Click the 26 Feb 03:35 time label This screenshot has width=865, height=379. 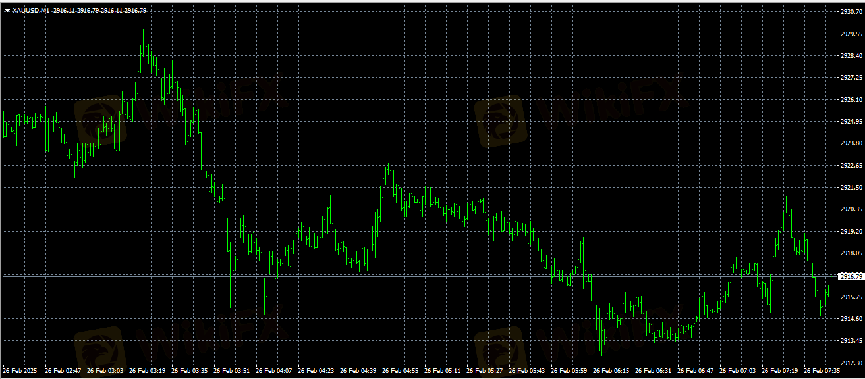point(190,372)
